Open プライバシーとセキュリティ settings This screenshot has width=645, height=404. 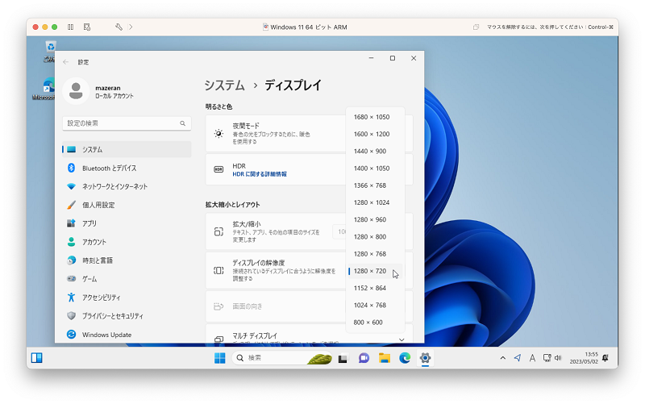click(127, 316)
